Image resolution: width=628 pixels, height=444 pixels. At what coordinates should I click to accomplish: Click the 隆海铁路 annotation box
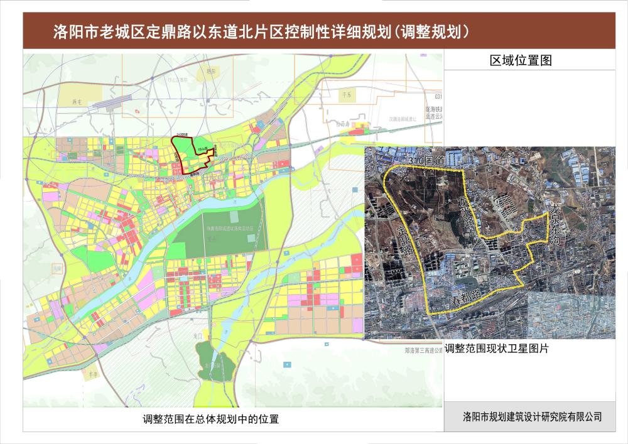(435, 110)
